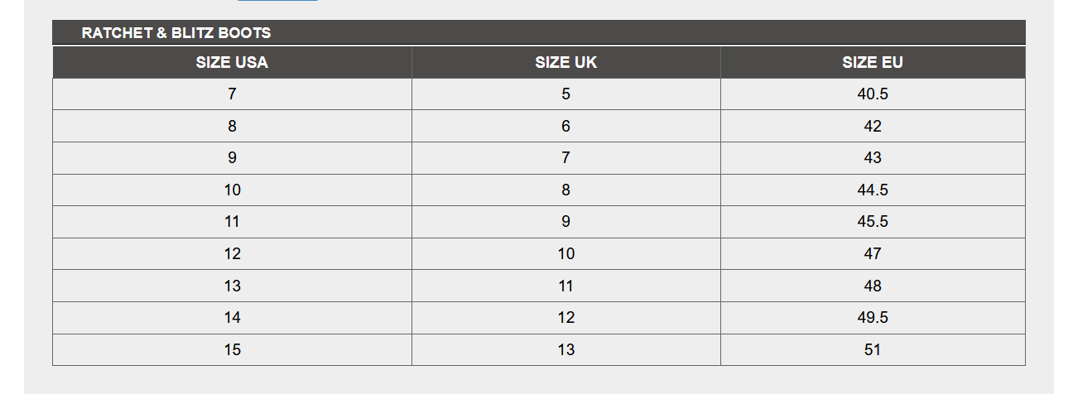Click the USA size 7 cell
The width and height of the screenshot is (1073, 404).
pos(232,94)
